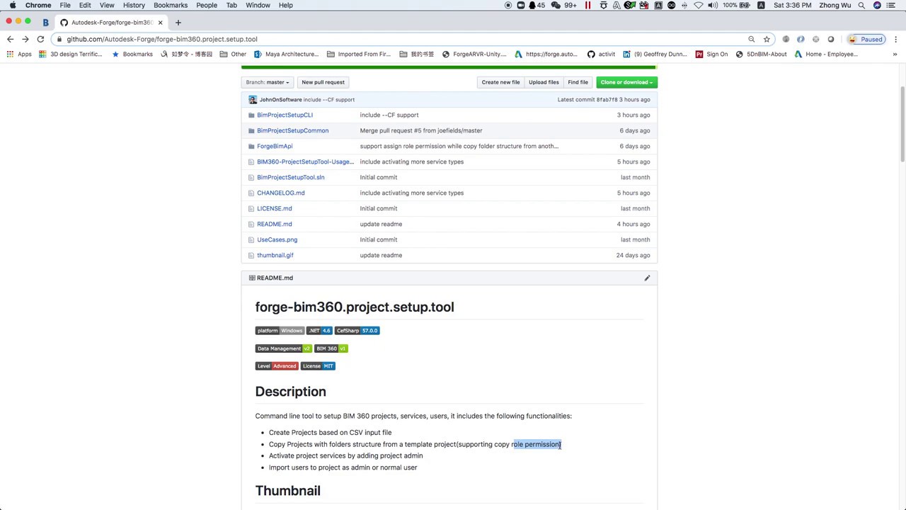
Task: Expand Clone or download dropdown
Action: pyautogui.click(x=626, y=82)
